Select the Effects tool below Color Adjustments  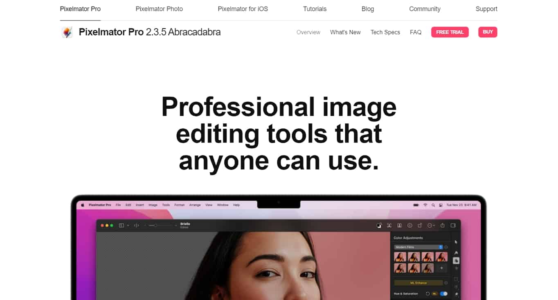pos(456,268)
